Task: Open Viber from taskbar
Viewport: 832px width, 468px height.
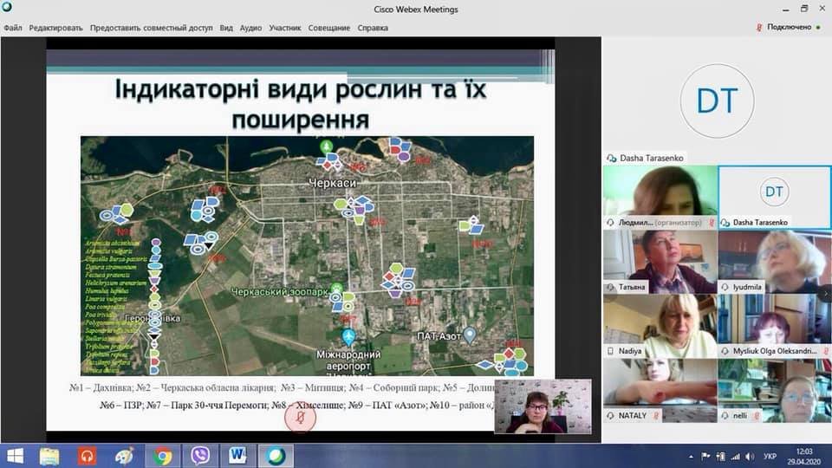Action: [200, 456]
